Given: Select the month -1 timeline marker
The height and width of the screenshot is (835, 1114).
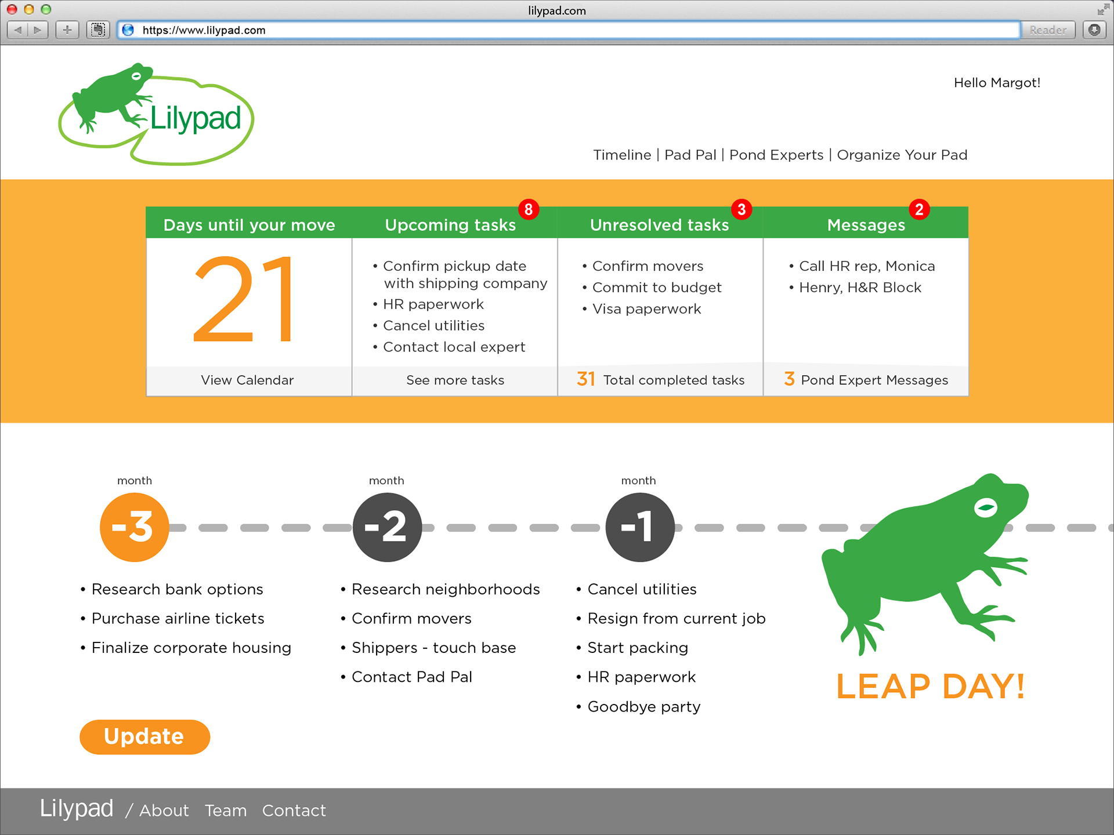Looking at the screenshot, I should 640,527.
